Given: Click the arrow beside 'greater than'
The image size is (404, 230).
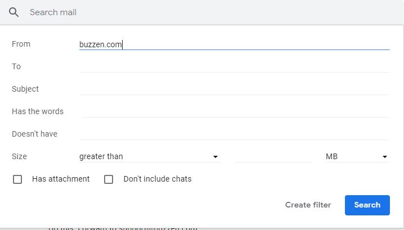Looking at the screenshot, I should 215,157.
